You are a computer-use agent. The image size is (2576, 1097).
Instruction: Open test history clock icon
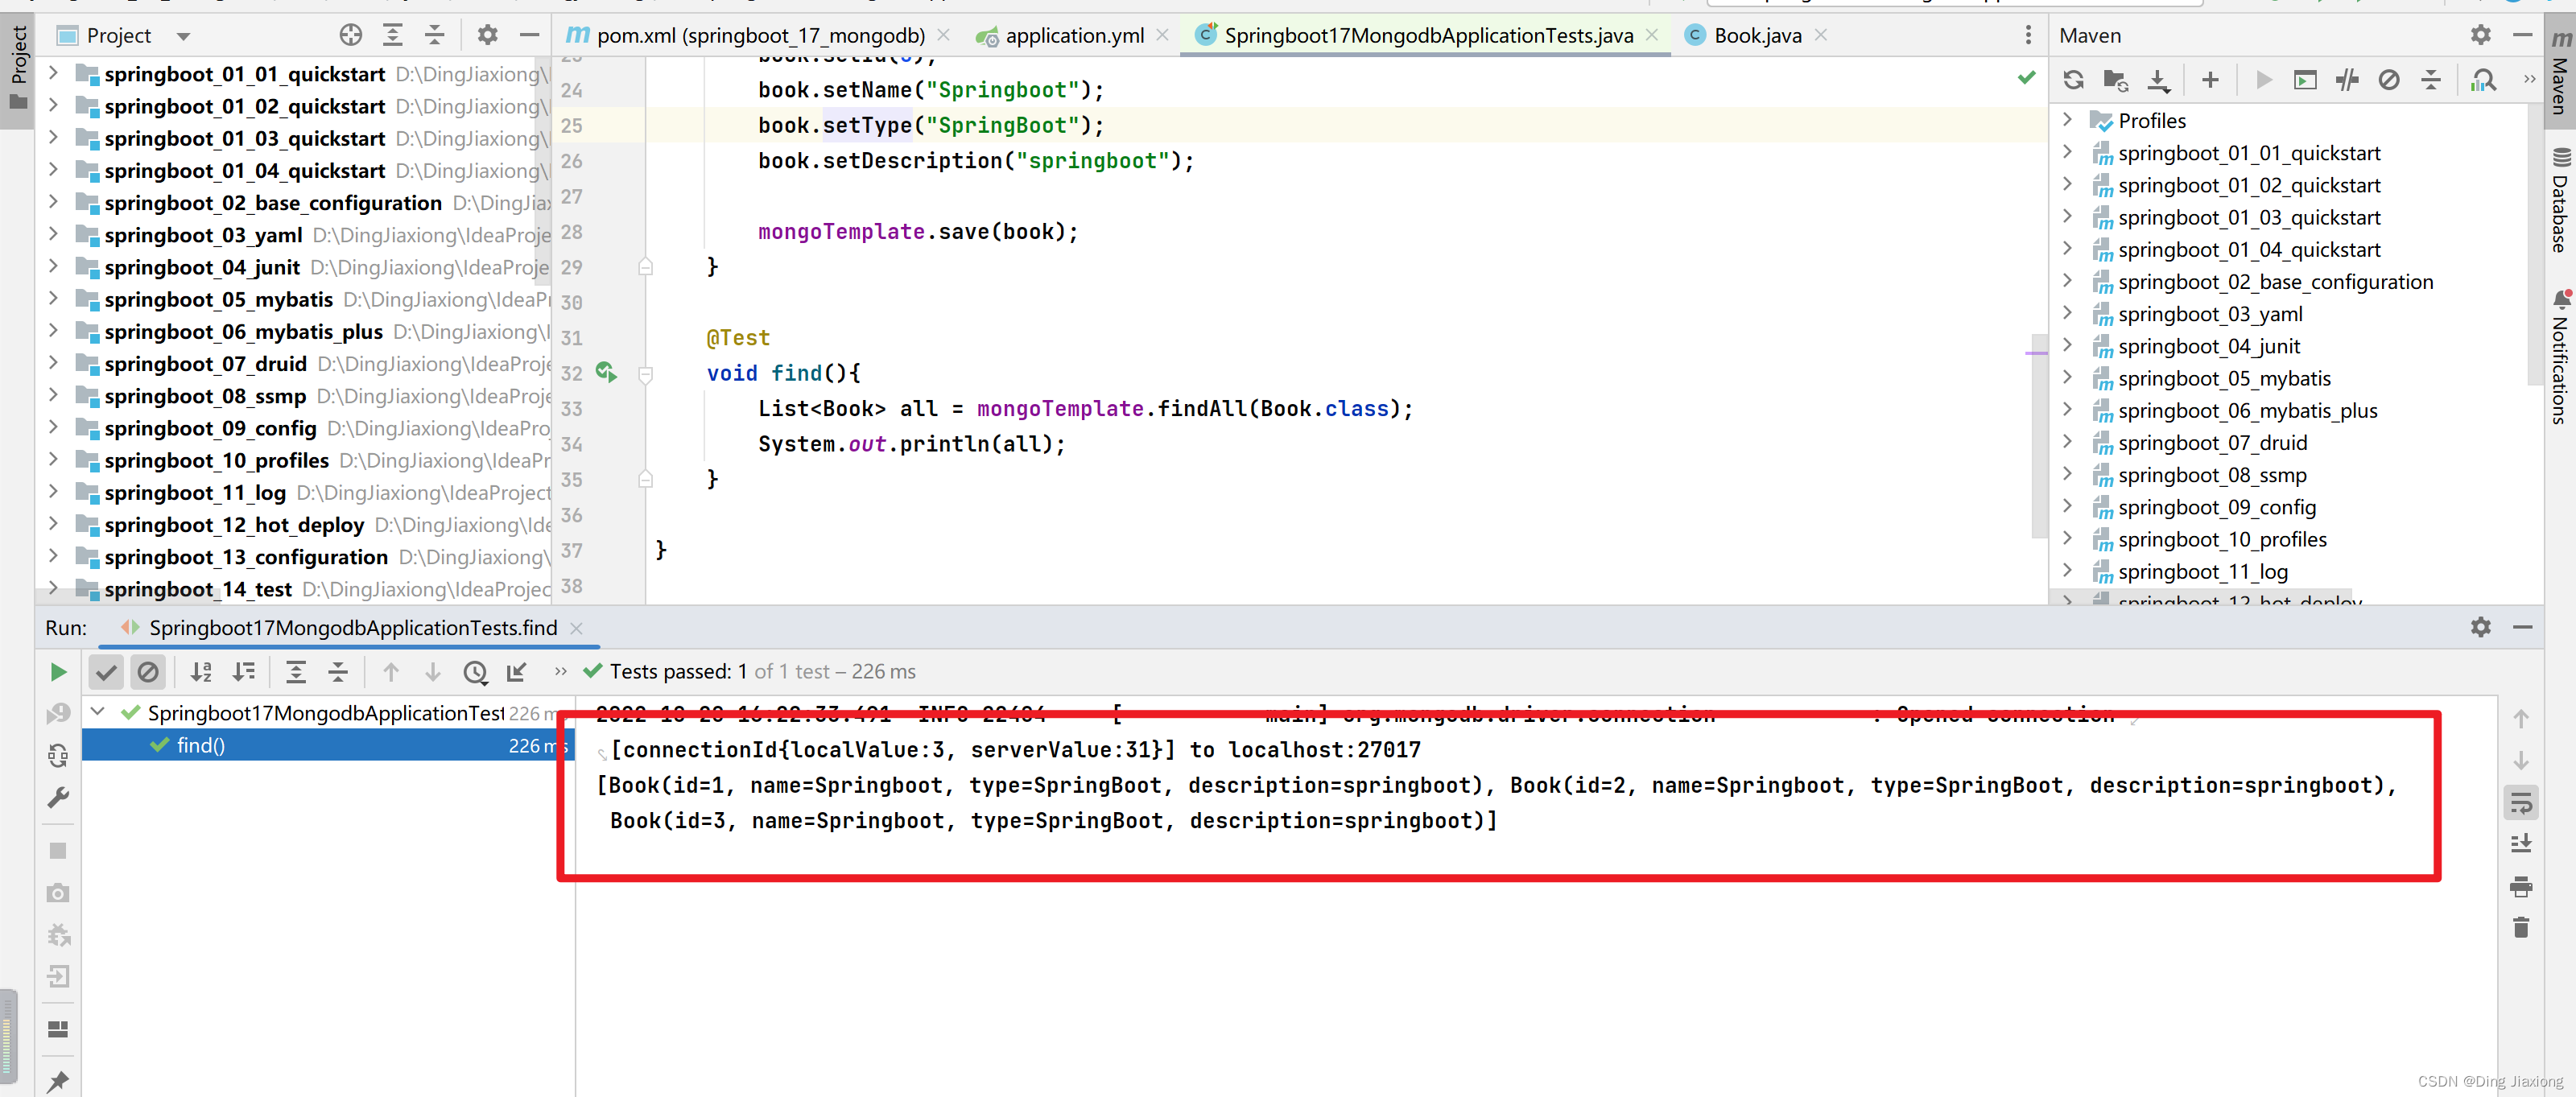[x=475, y=672]
